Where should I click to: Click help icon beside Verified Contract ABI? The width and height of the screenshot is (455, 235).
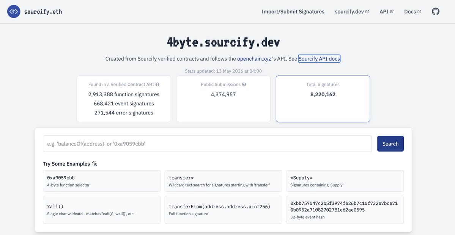157,85
